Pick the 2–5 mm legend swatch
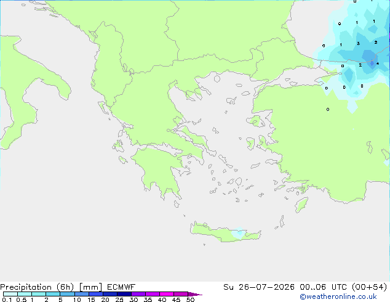The width and height of the screenshot is (390, 302). coord(53,294)
